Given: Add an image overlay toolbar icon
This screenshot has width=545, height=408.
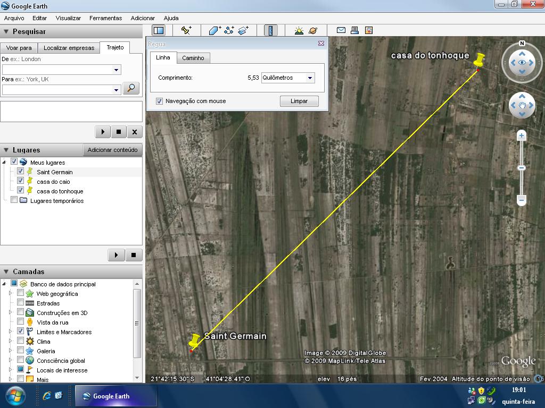Looking at the screenshot, I should [x=243, y=30].
